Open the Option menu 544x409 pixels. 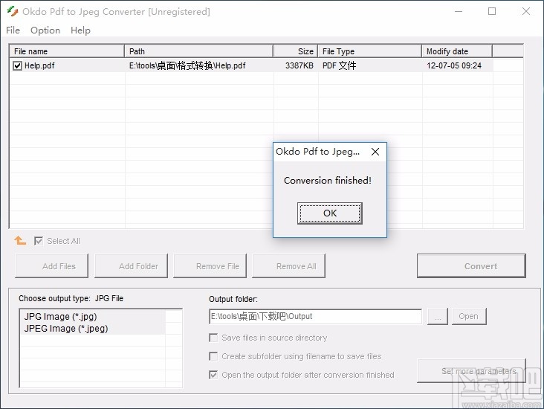click(45, 30)
